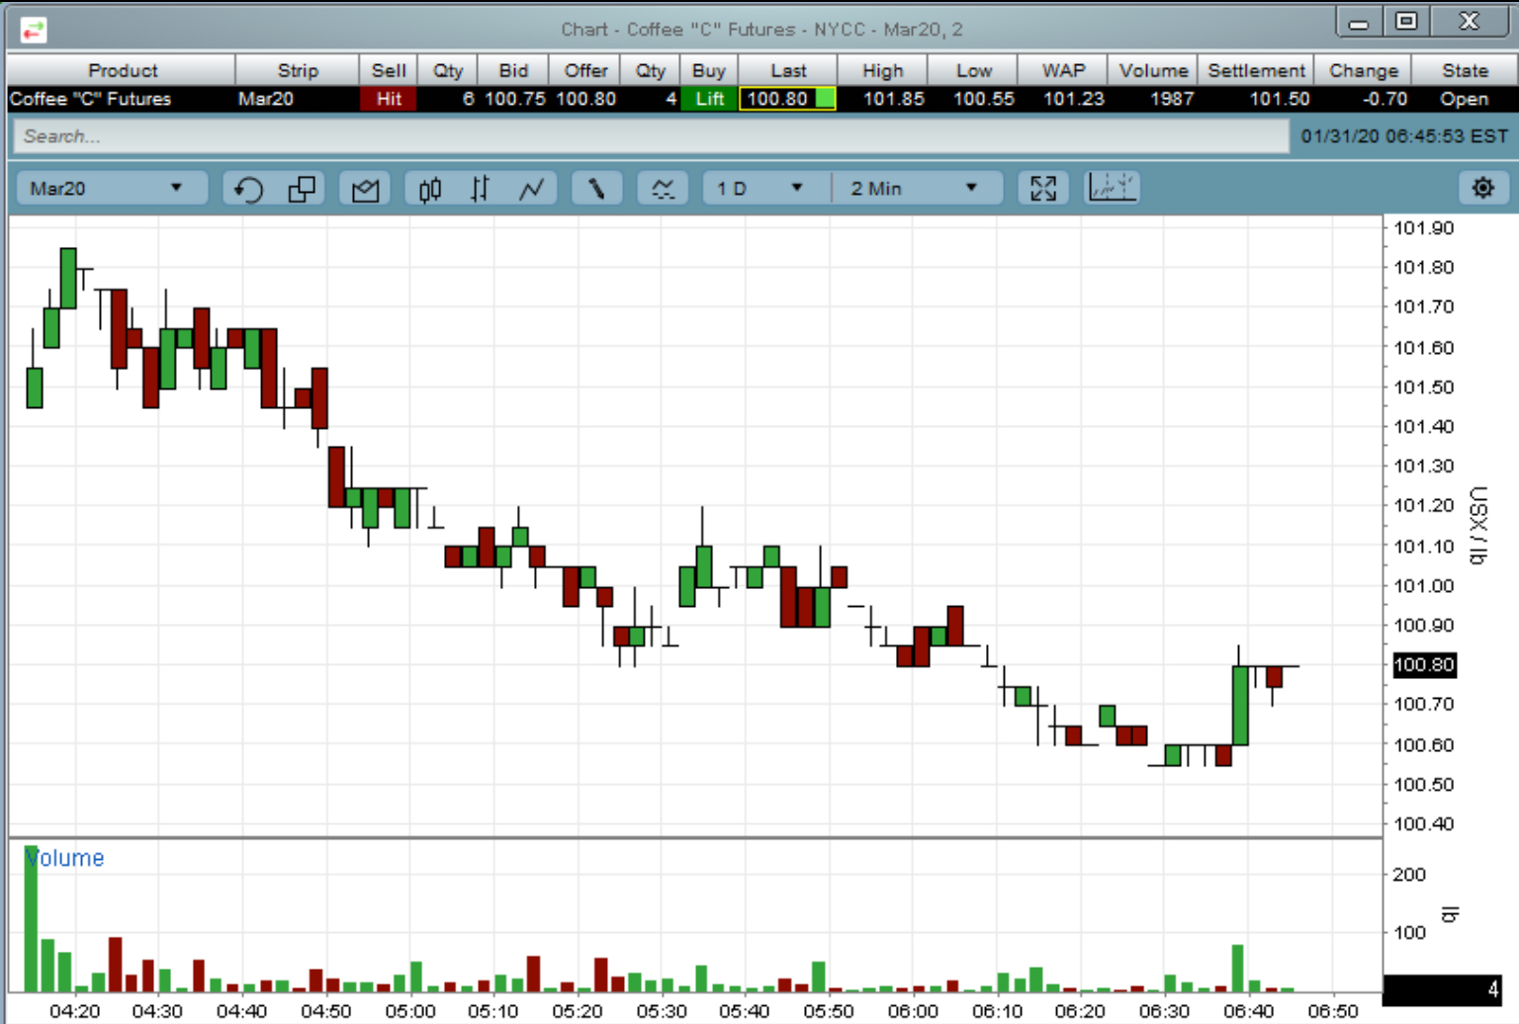
Task: Click the USX / lb axis unit label
Action: pyautogui.click(x=1478, y=525)
